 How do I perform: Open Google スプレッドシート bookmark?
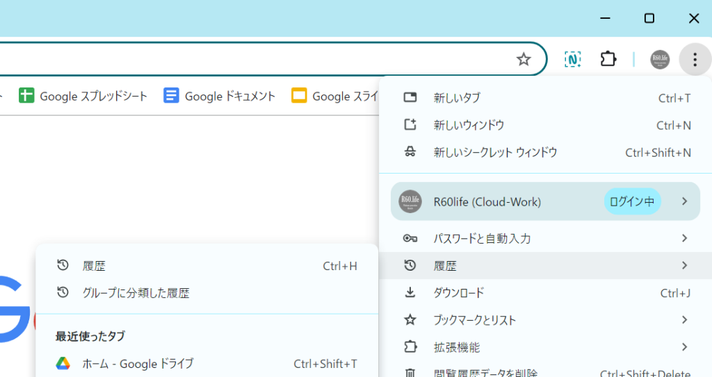click(83, 97)
